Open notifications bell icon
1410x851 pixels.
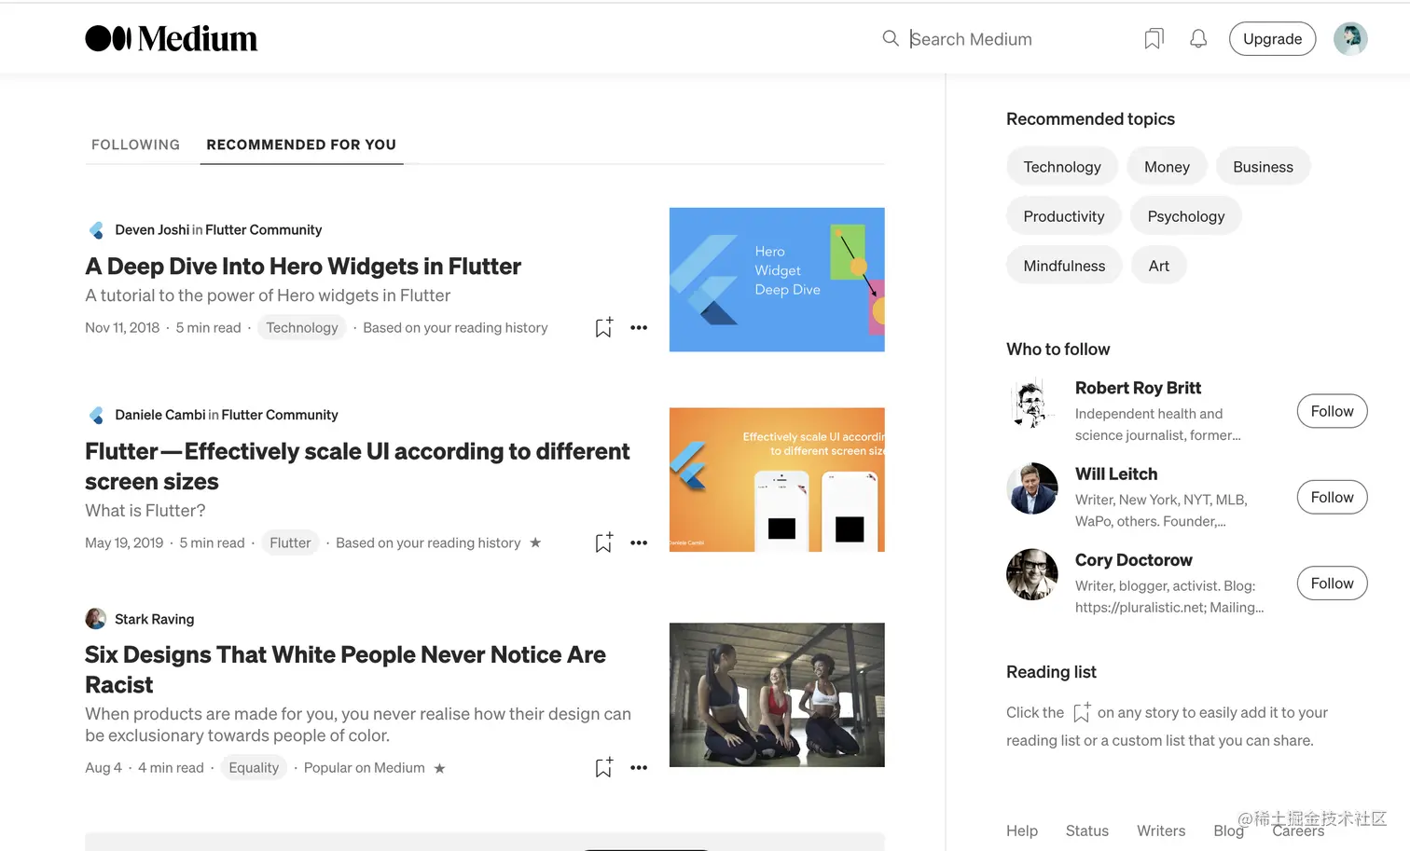(x=1198, y=38)
